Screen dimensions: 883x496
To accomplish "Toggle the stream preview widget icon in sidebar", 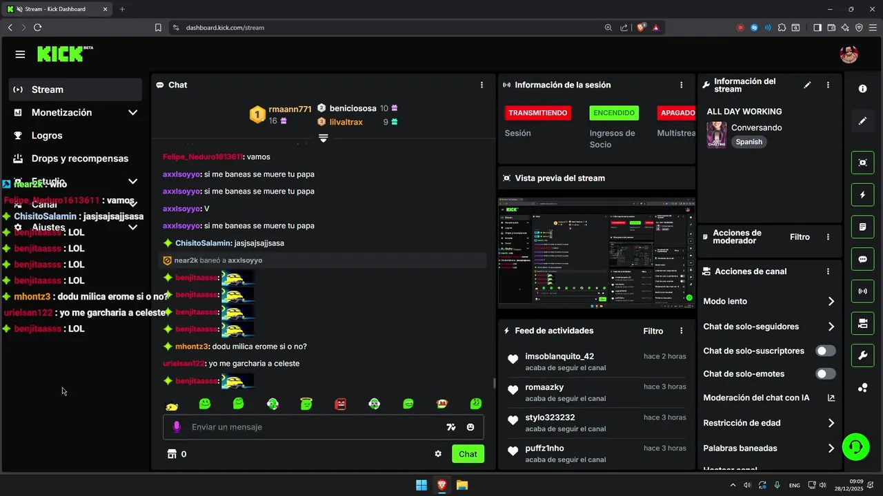I will coord(862,163).
